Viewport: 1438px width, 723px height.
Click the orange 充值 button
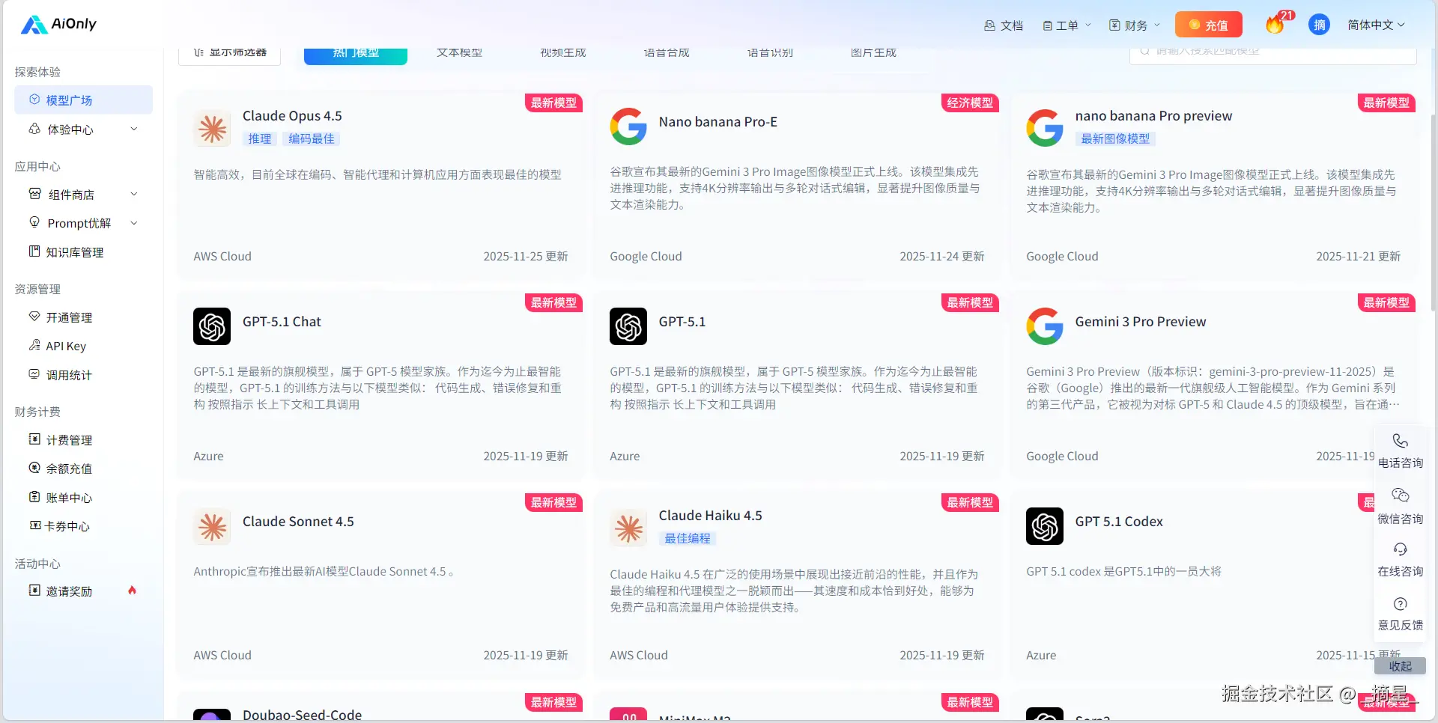[1208, 25]
